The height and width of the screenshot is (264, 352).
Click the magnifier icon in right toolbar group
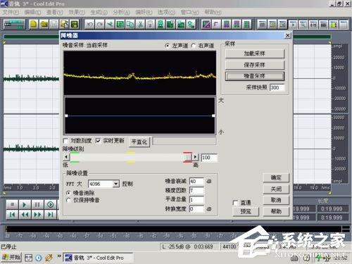(x=303, y=24)
